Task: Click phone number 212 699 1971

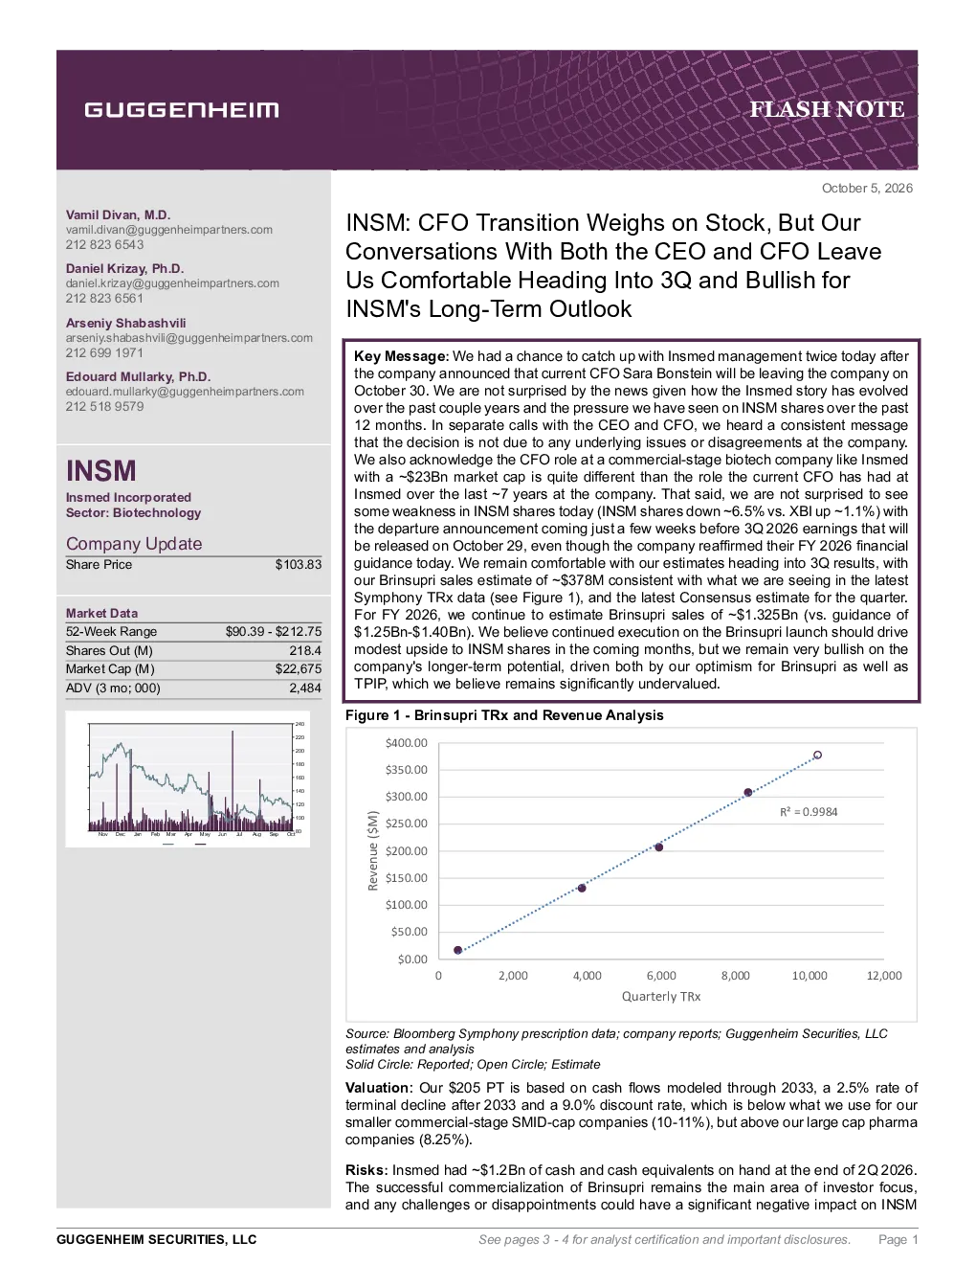Action: point(104,353)
